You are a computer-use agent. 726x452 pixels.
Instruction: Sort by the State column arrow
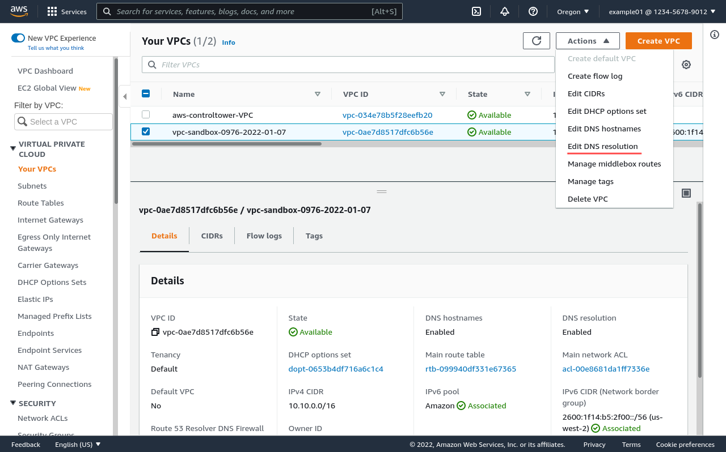coord(527,94)
